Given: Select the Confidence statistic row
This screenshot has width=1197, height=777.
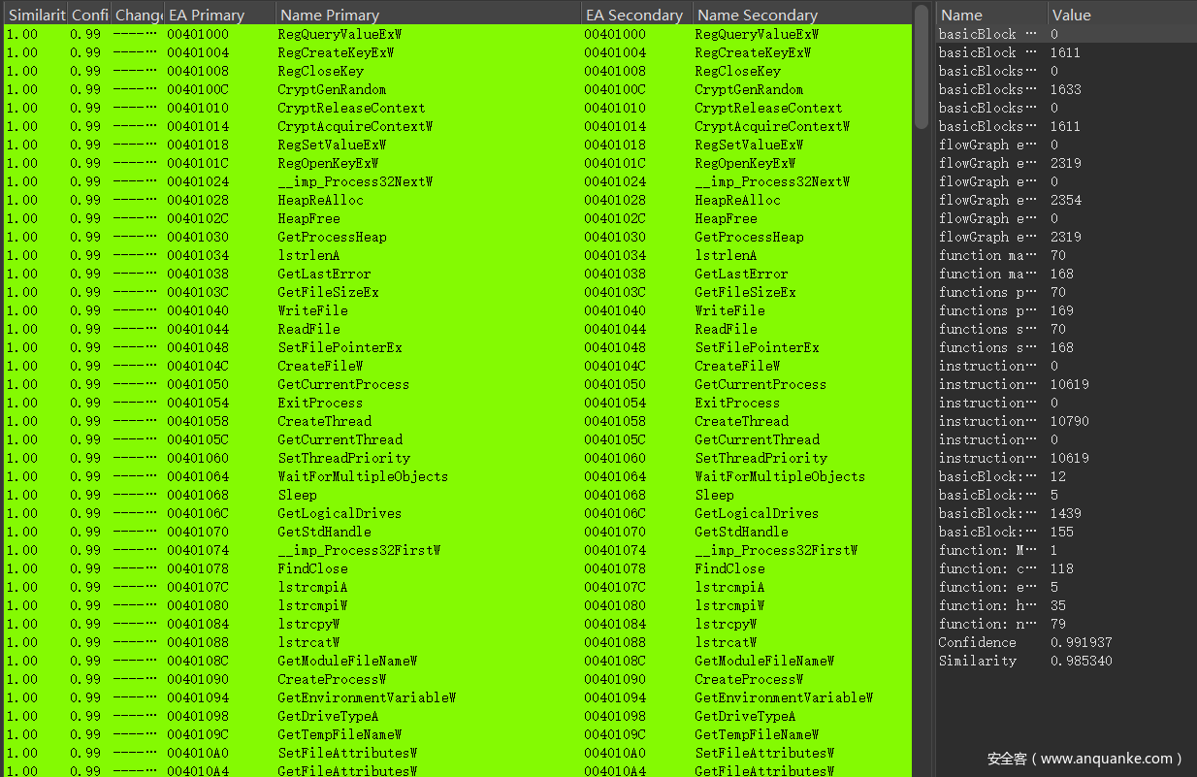Looking at the screenshot, I should (1065, 642).
